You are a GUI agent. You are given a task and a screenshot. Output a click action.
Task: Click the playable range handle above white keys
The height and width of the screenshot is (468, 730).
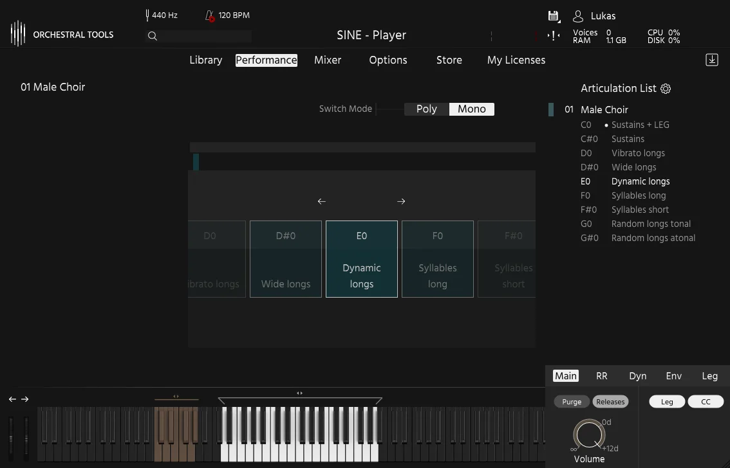(x=299, y=393)
